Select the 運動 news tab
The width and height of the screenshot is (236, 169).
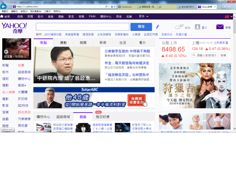pyautogui.click(x=63, y=43)
